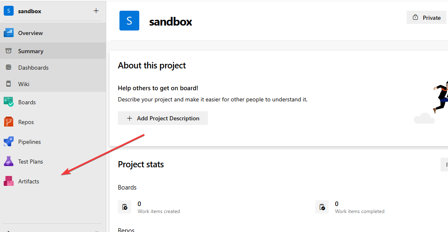Click the Boards stats label
448x232 pixels.
click(127, 187)
